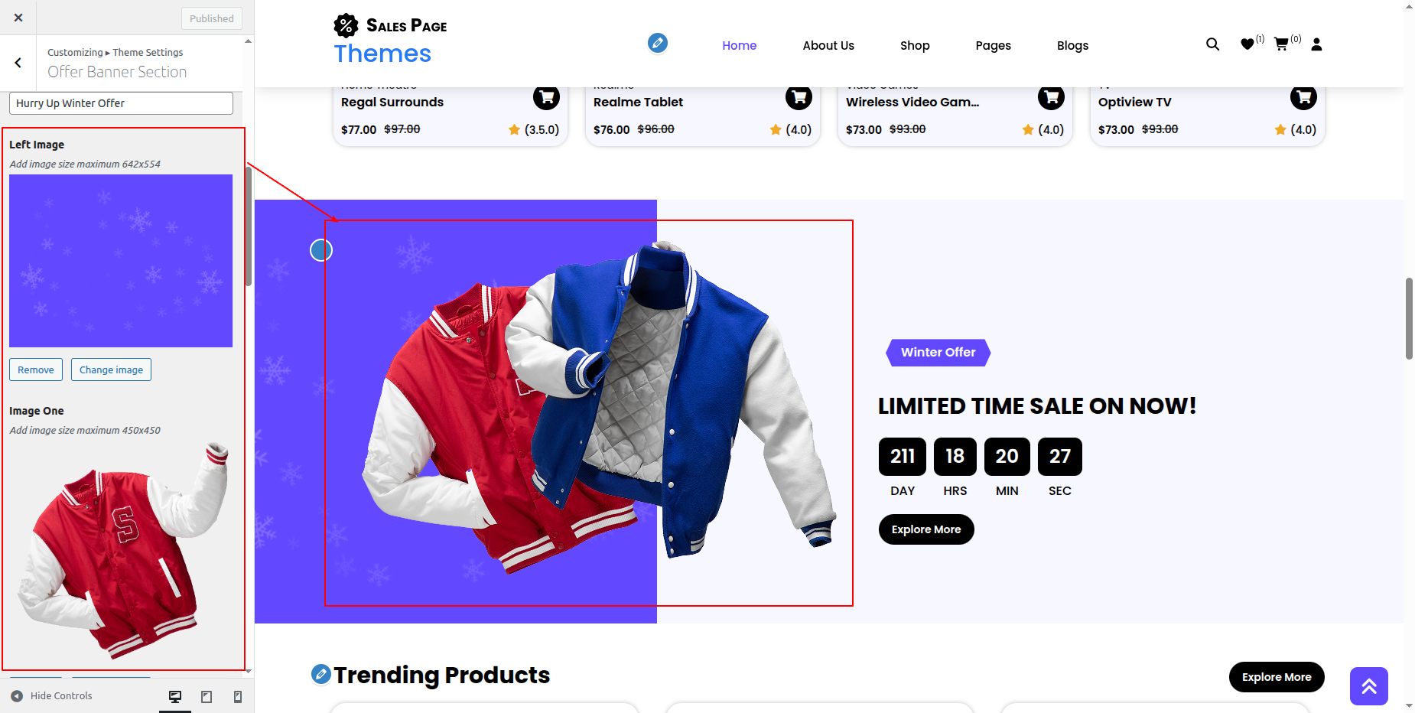This screenshot has width=1415, height=713.
Task: Open the header search icon
Action: coord(1212,44)
